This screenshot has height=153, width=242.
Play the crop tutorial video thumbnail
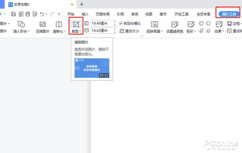pyautogui.click(x=92, y=68)
